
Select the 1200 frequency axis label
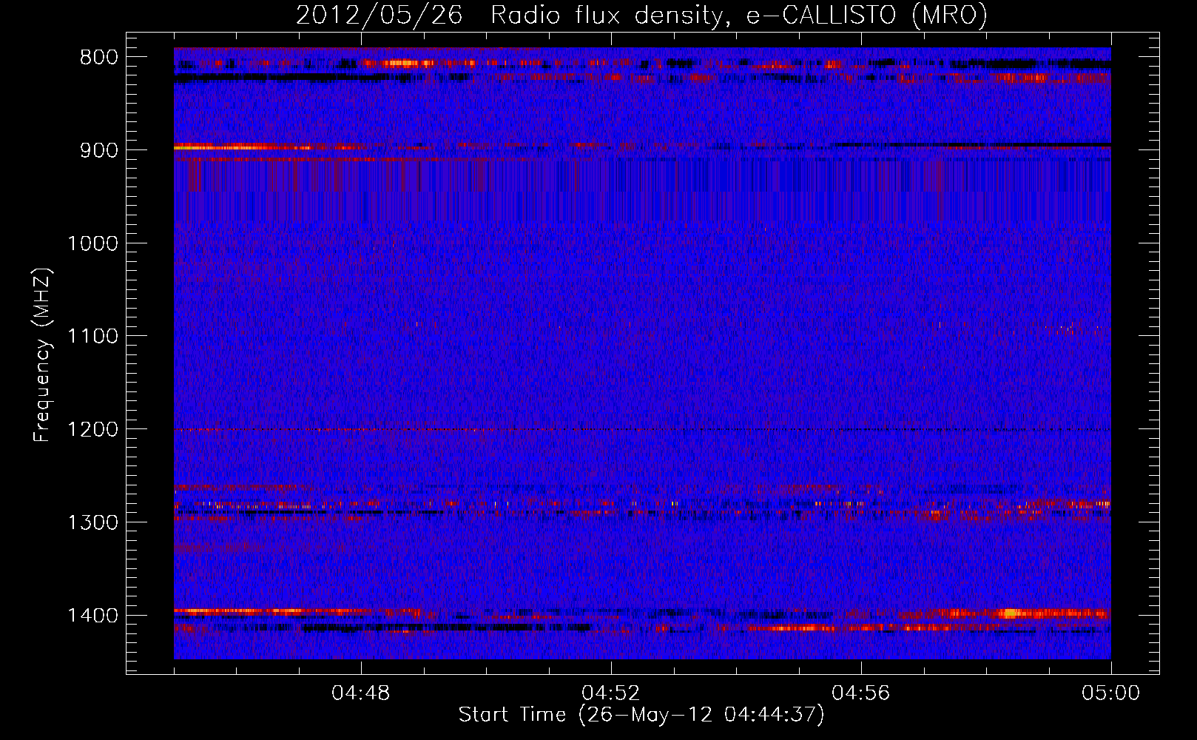pos(92,430)
